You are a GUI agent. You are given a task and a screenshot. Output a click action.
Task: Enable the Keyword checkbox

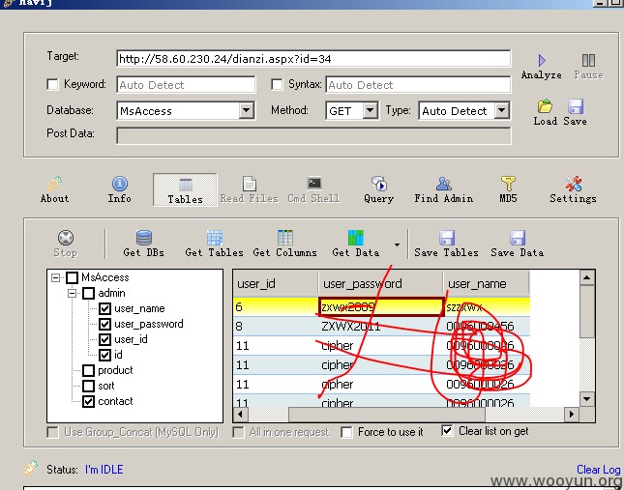52,84
